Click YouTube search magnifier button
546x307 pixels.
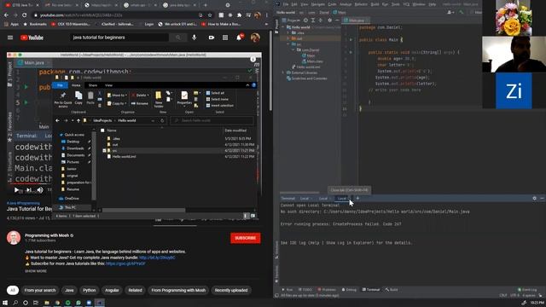pos(178,38)
